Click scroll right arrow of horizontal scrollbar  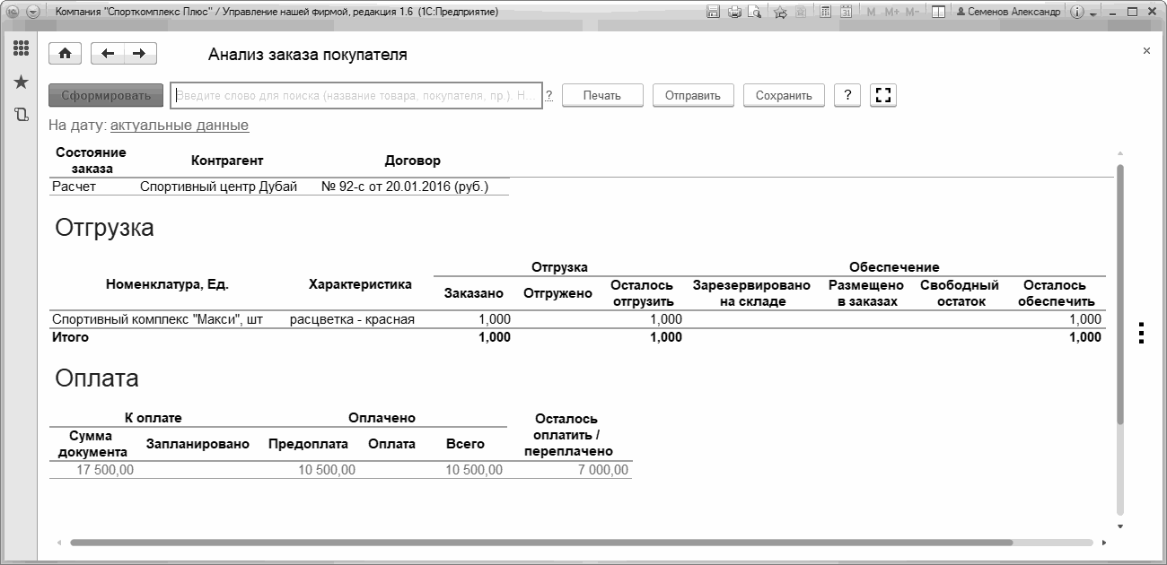click(x=1103, y=543)
